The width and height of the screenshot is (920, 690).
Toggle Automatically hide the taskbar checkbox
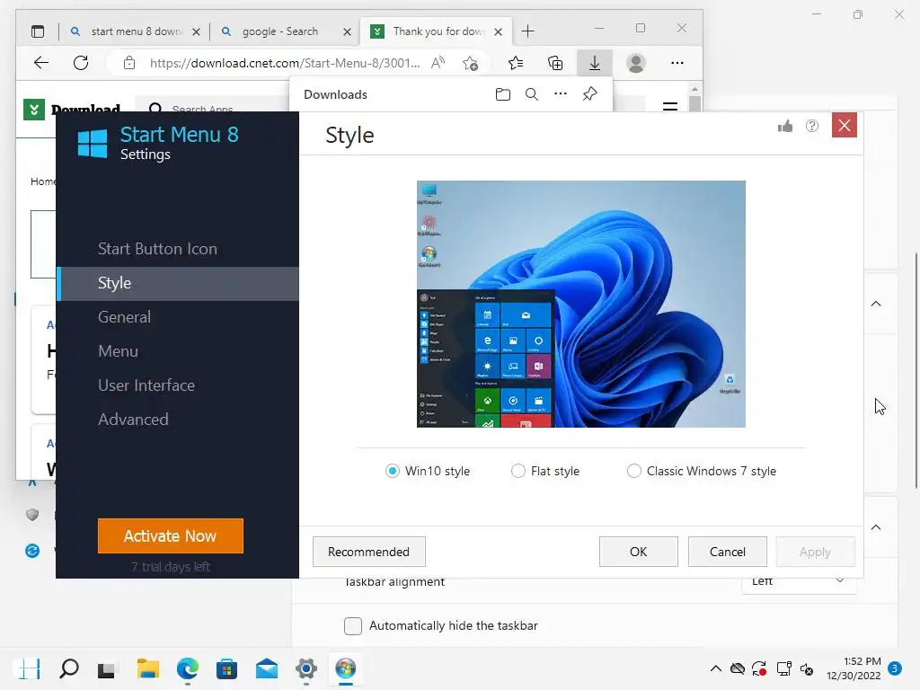[352, 625]
